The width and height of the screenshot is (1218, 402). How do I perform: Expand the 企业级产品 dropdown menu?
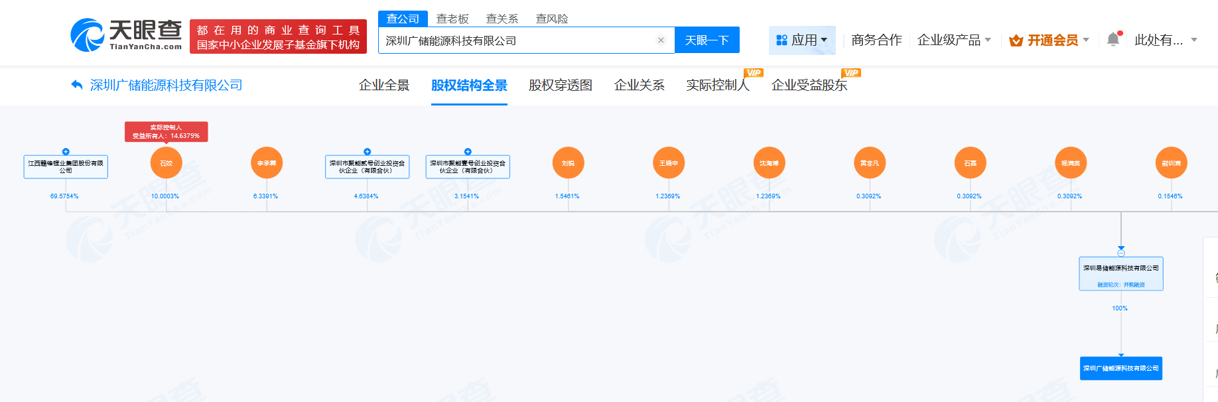[x=954, y=40]
